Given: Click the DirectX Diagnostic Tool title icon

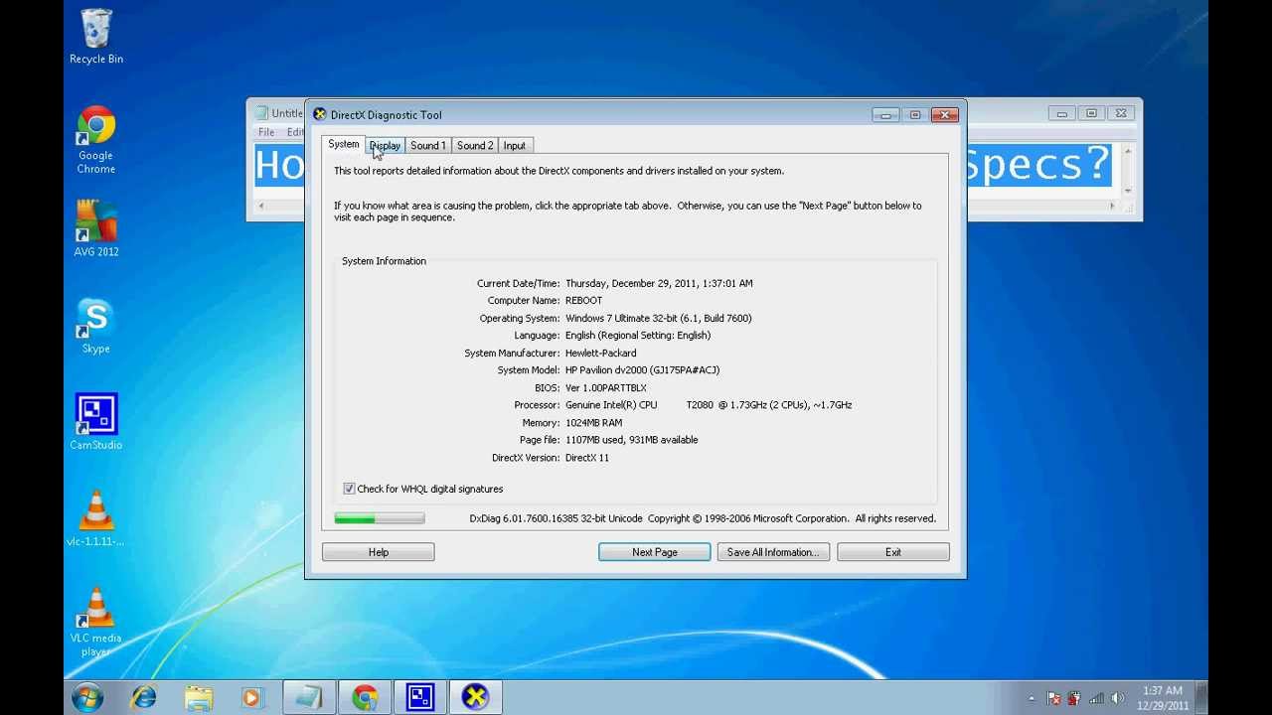Looking at the screenshot, I should [x=320, y=114].
